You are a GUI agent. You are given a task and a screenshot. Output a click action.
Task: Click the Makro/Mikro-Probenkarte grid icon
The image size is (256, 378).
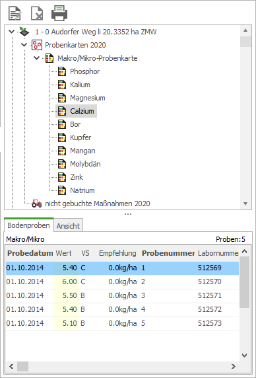tap(49, 58)
